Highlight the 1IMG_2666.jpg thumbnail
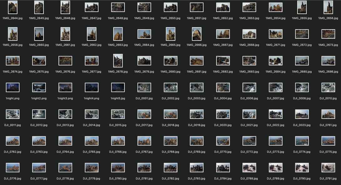The width and height of the screenshot is (341, 185). [196, 34]
